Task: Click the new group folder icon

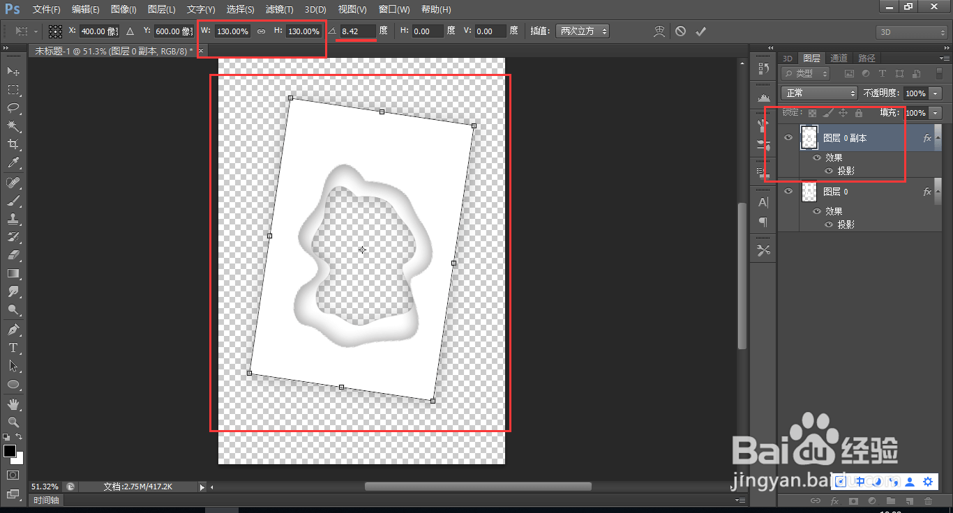Action: click(890, 500)
